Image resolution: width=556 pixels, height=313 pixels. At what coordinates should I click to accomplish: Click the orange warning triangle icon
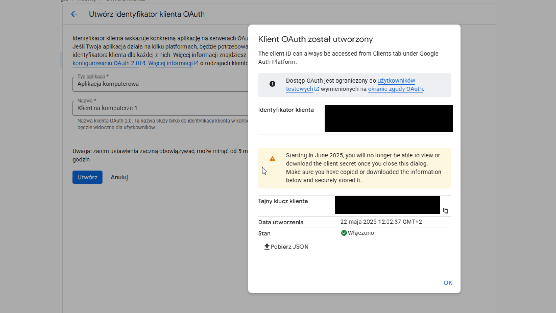[272, 159]
